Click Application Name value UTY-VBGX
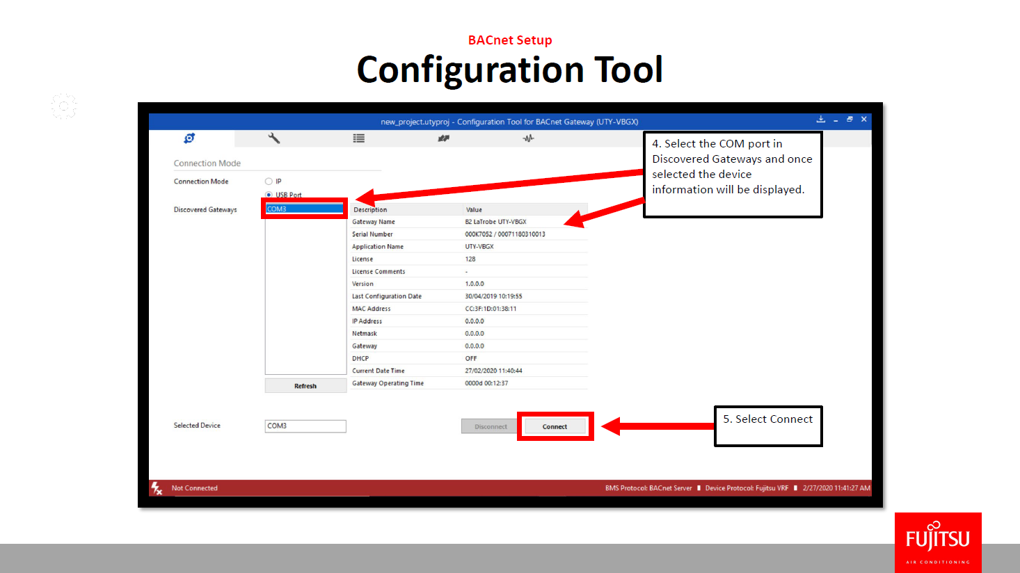This screenshot has height=573, width=1020. [x=479, y=247]
